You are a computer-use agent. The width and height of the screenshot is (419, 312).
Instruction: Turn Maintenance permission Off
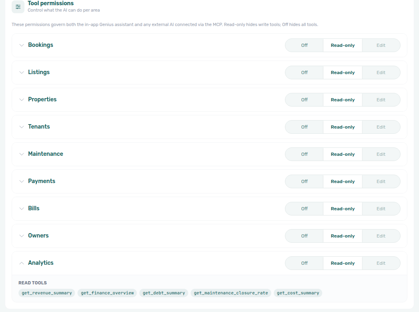[304, 154]
